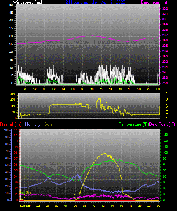
Task: Click the "130" temperature axis value
Action: pos(165,135)
